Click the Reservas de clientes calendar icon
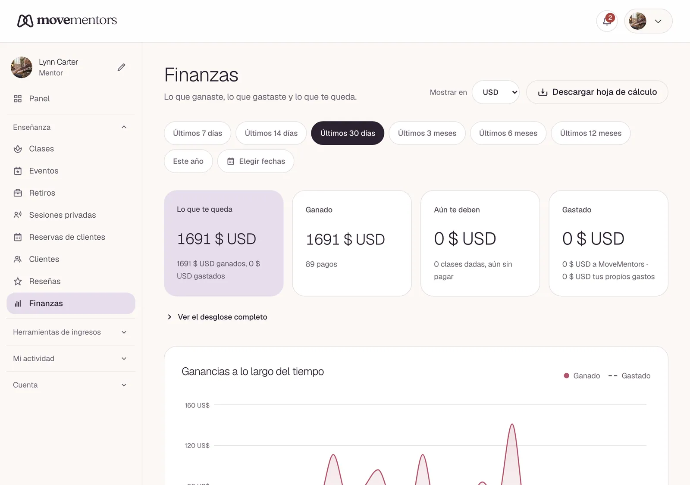 pos(18,237)
